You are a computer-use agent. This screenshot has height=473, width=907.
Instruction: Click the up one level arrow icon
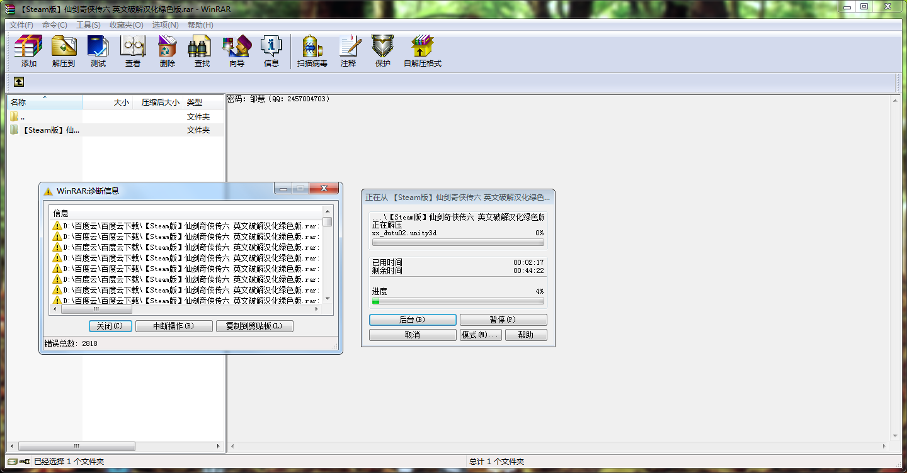19,82
